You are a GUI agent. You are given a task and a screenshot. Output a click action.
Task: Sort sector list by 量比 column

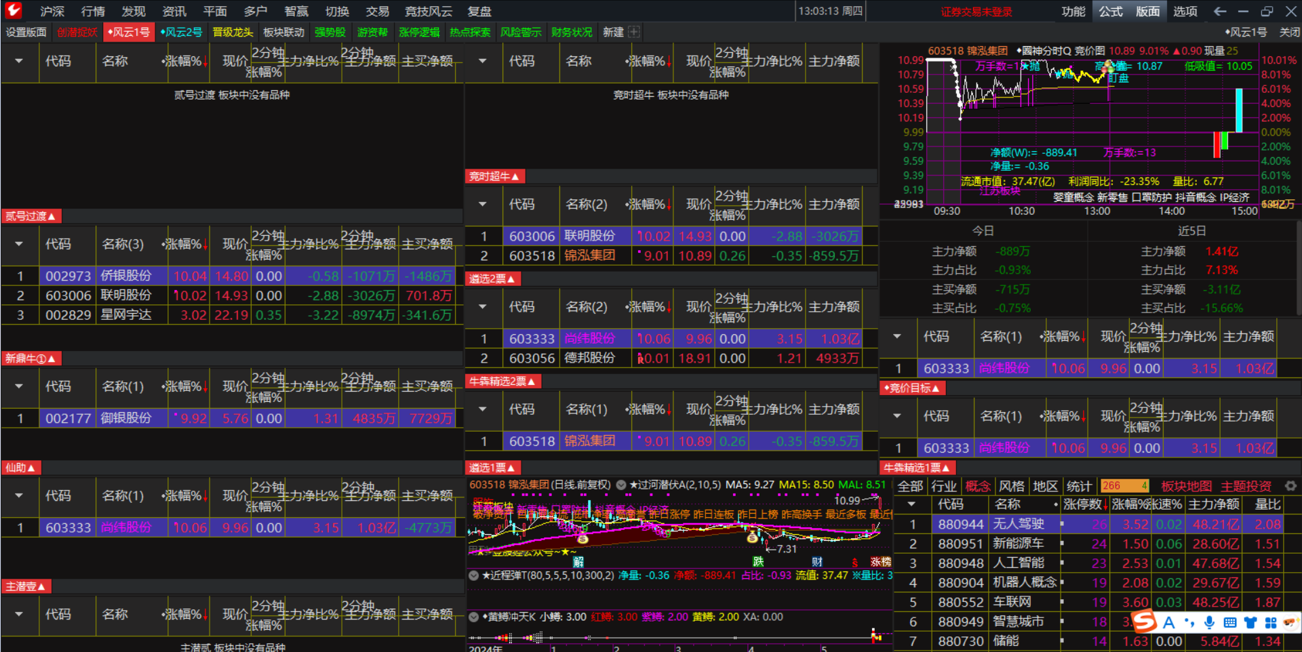point(1267,504)
